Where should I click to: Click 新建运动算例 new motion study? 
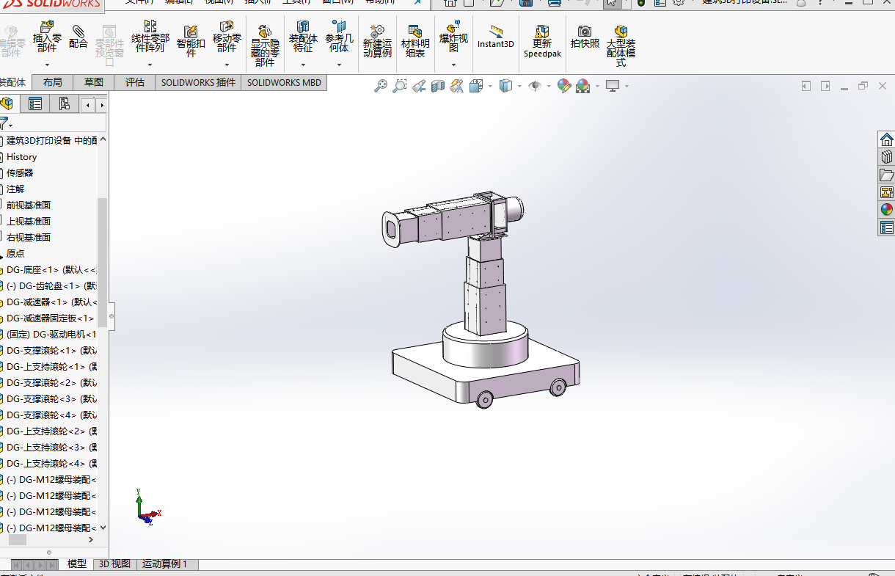[377, 41]
